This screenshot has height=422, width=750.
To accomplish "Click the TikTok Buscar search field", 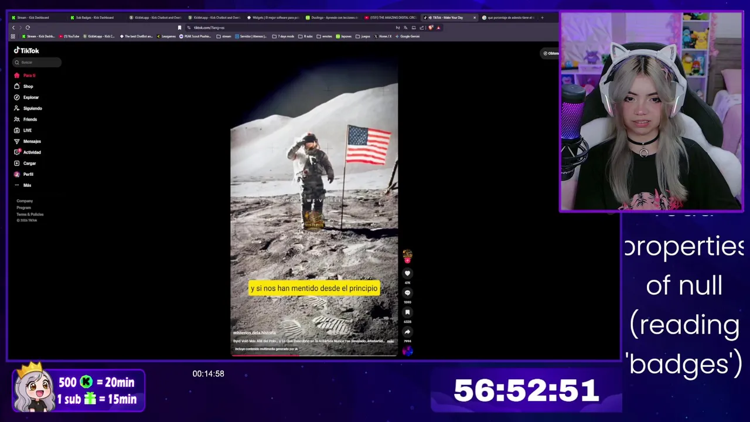I will [37, 62].
